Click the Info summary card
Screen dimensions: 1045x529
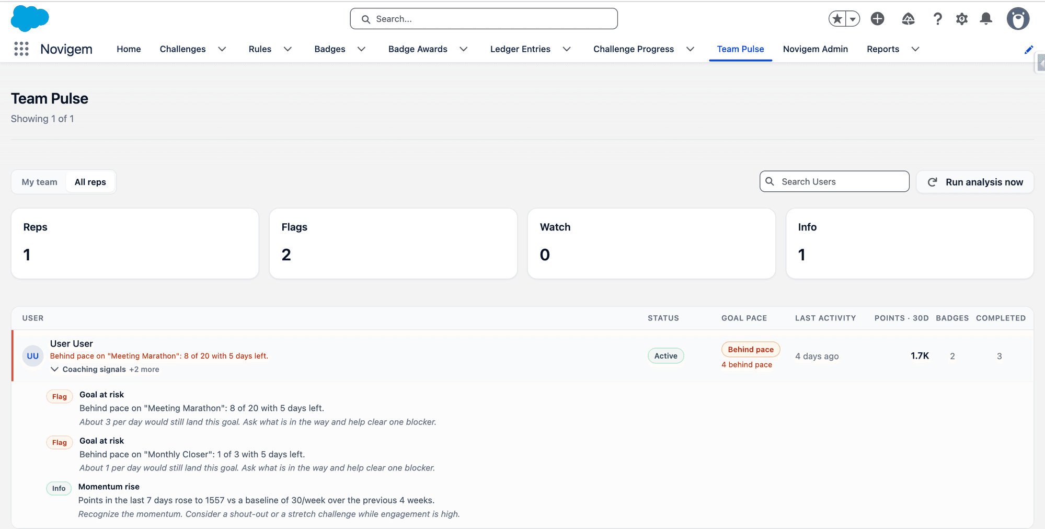910,244
